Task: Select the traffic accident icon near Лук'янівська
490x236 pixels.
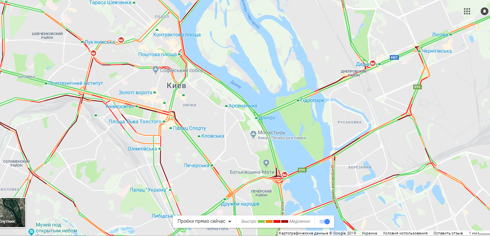Action: coord(121,40)
